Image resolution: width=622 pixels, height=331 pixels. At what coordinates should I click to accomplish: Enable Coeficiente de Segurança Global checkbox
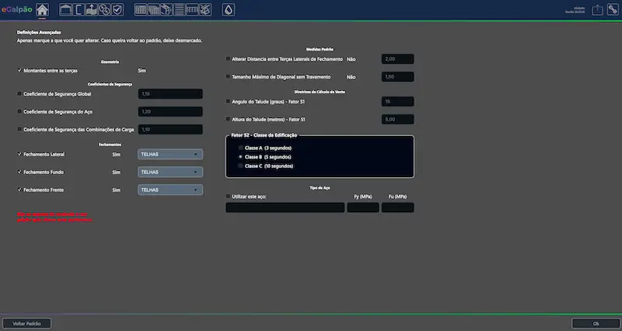coord(19,94)
